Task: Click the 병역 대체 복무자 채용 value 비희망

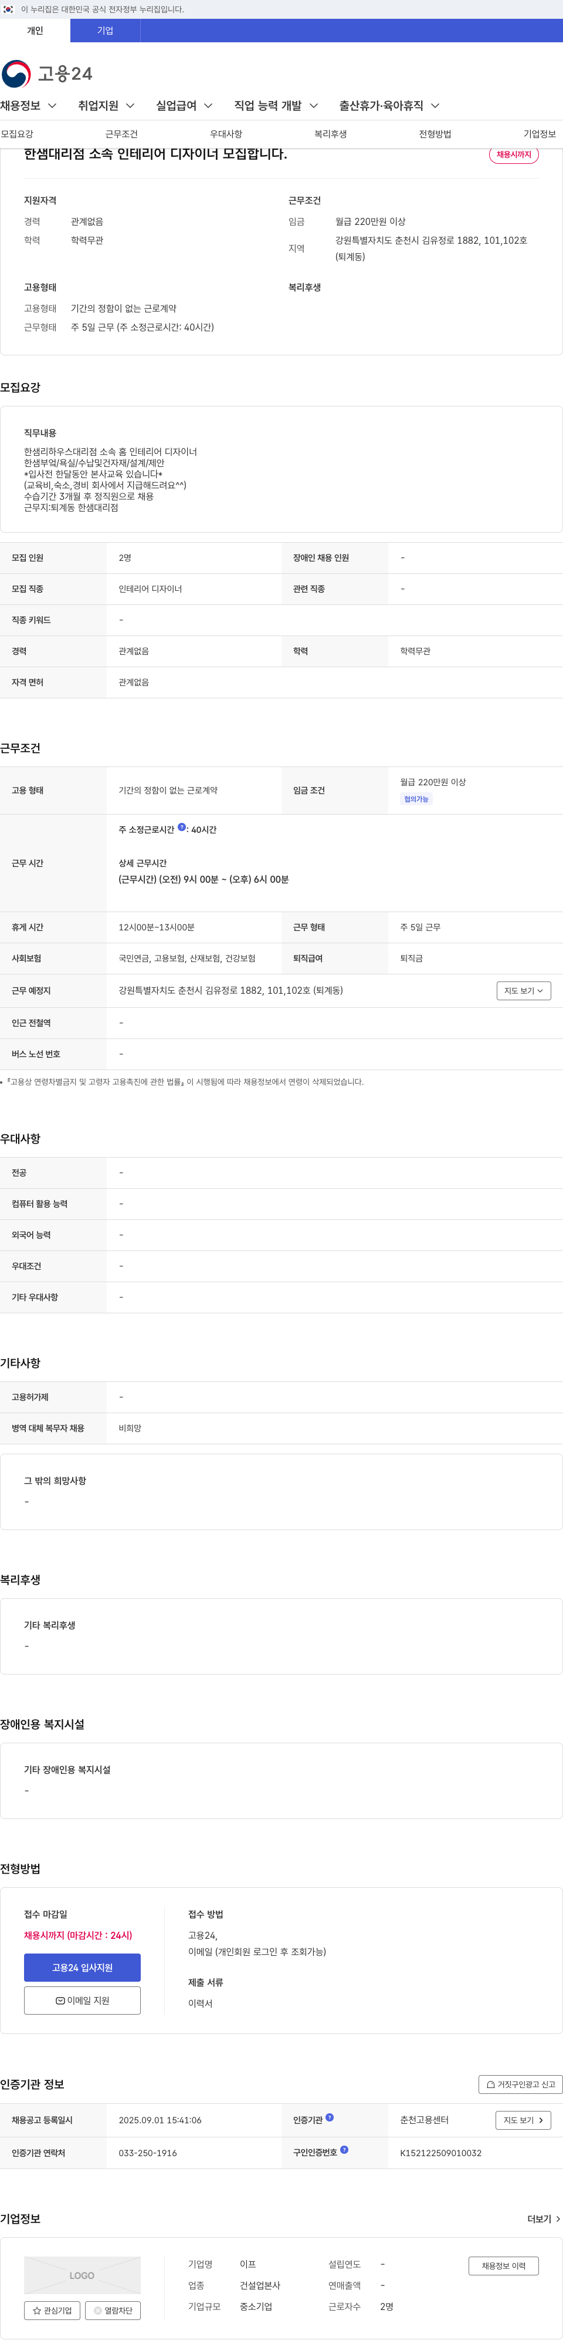Action: 131,1429
